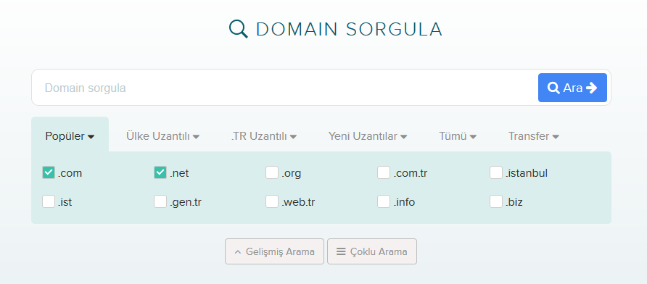This screenshot has height=284, width=647.
Task: Click the Çoklu Arama button
Action: (x=372, y=251)
